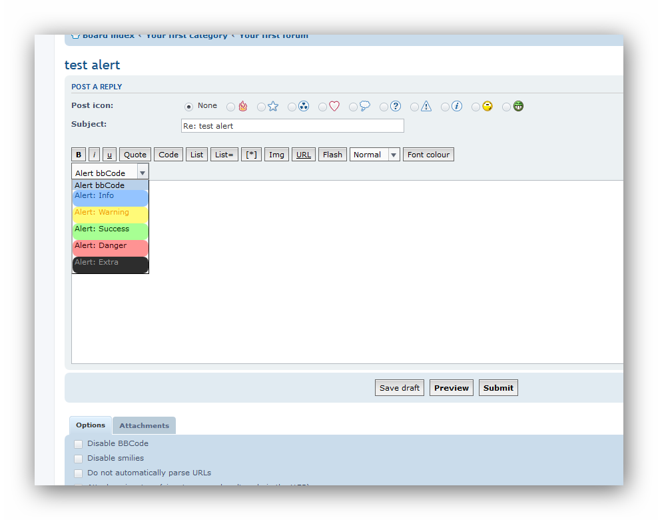Insert a Flash BBCode tag

tap(333, 155)
